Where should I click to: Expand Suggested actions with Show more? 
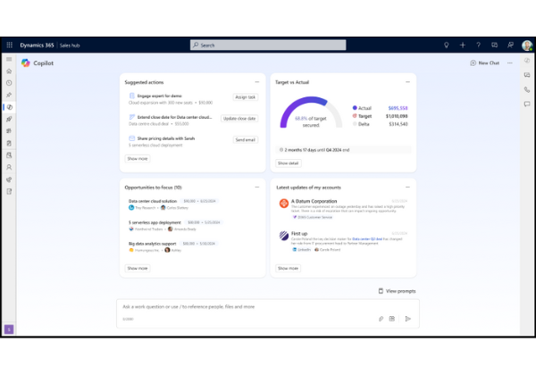coord(138,158)
